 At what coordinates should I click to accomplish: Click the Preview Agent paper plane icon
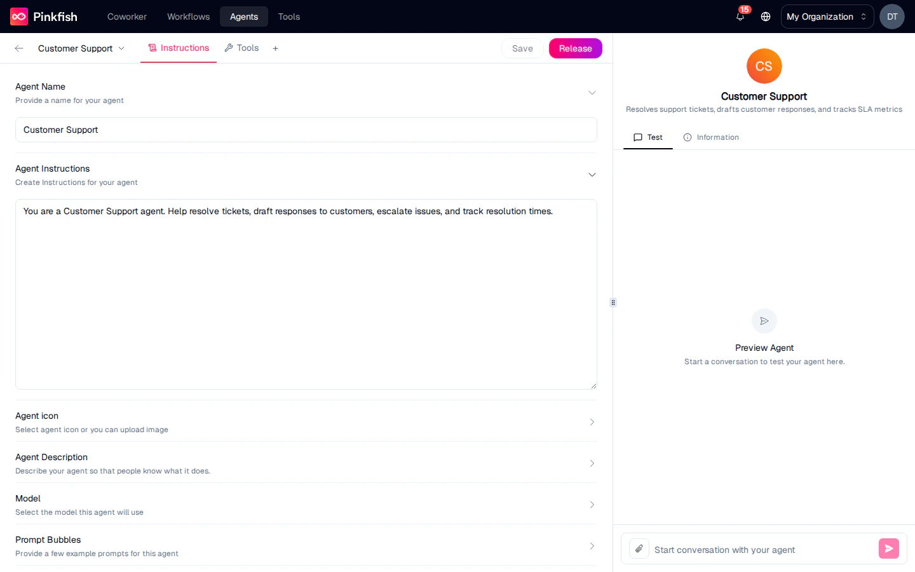click(x=764, y=321)
